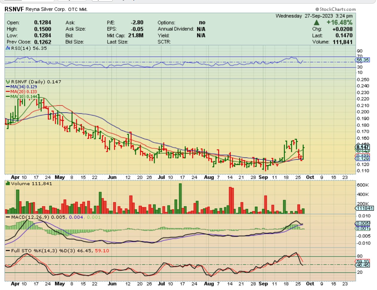The image size is (377, 290).
Task: Click the green MA(10) legend line marker
Action: [8, 97]
